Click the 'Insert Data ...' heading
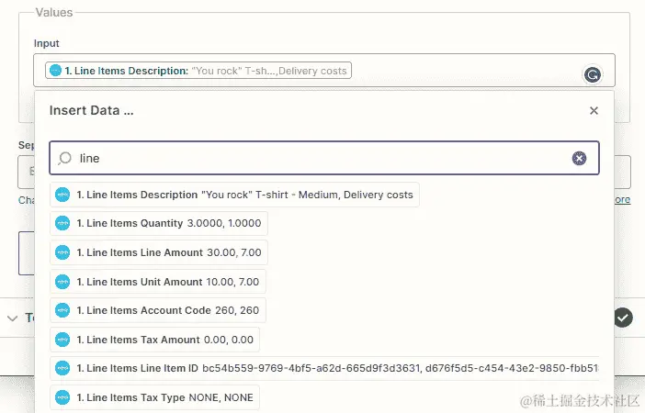The height and width of the screenshot is (413, 645). click(91, 110)
